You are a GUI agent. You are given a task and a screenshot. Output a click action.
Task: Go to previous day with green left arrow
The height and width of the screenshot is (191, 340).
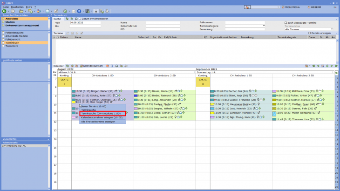point(318,66)
